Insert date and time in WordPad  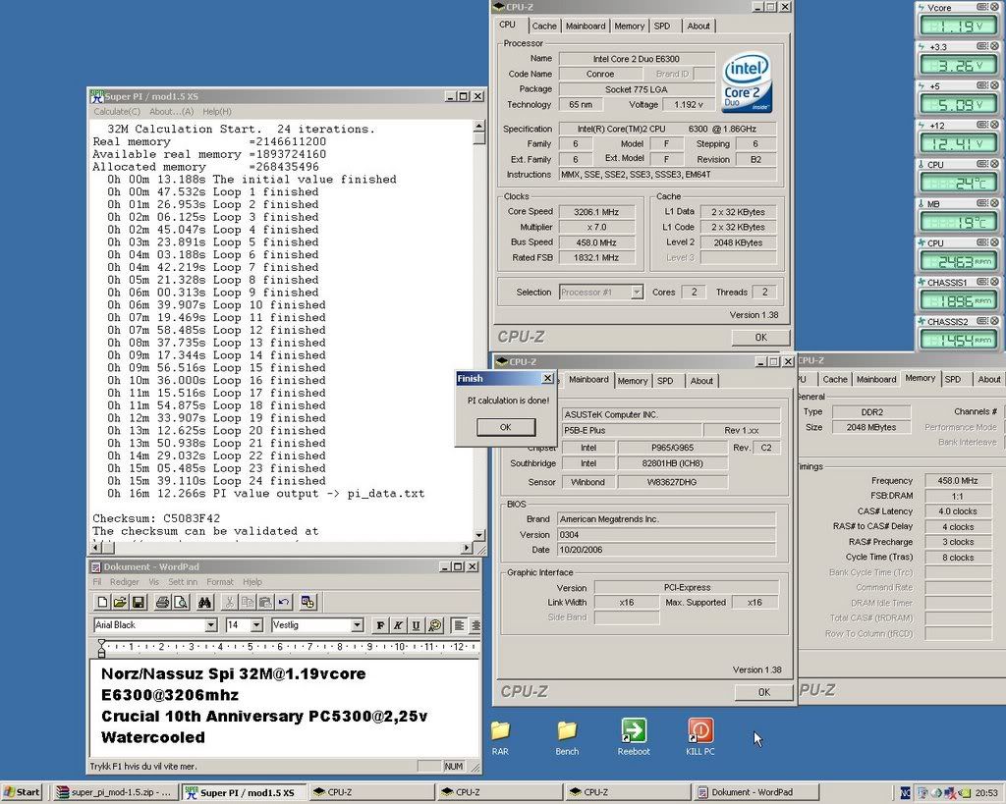point(307,602)
